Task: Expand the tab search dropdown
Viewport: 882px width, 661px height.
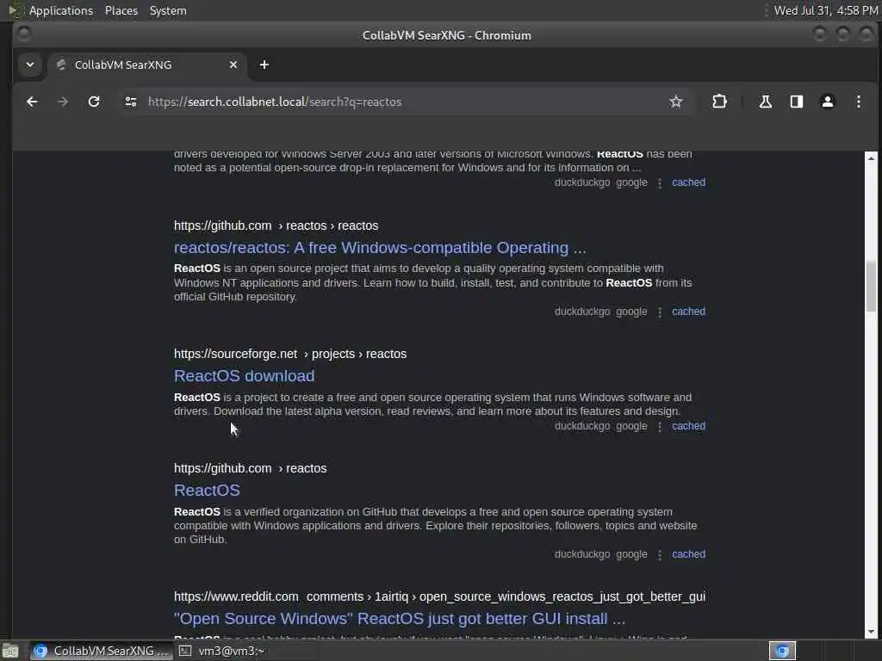Action: pos(30,65)
